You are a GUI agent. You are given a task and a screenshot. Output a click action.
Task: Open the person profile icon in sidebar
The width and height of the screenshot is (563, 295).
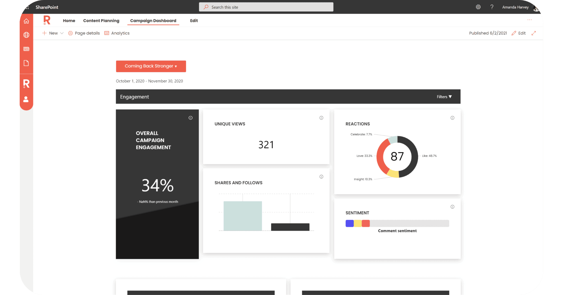pyautogui.click(x=26, y=99)
